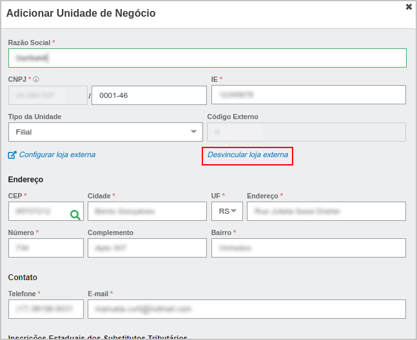Image resolution: width=417 pixels, height=340 pixels.
Task: Click the Desvincular loja externa link
Action: [x=247, y=155]
